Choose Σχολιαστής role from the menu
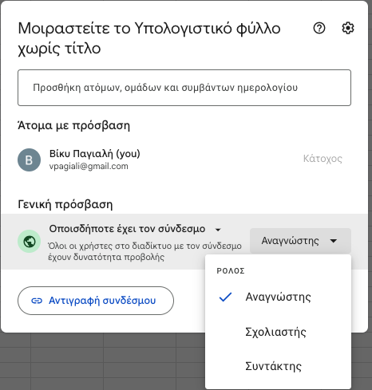This screenshot has width=372, height=390. pyautogui.click(x=278, y=332)
